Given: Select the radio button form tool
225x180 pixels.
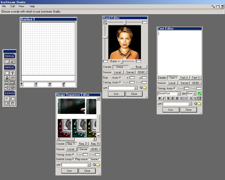Looking at the screenshot, I should pos(7,99).
